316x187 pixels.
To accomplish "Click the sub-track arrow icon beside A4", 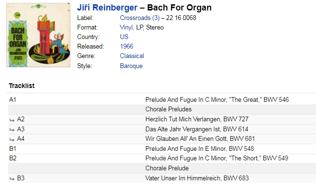I will pos(12,139).
